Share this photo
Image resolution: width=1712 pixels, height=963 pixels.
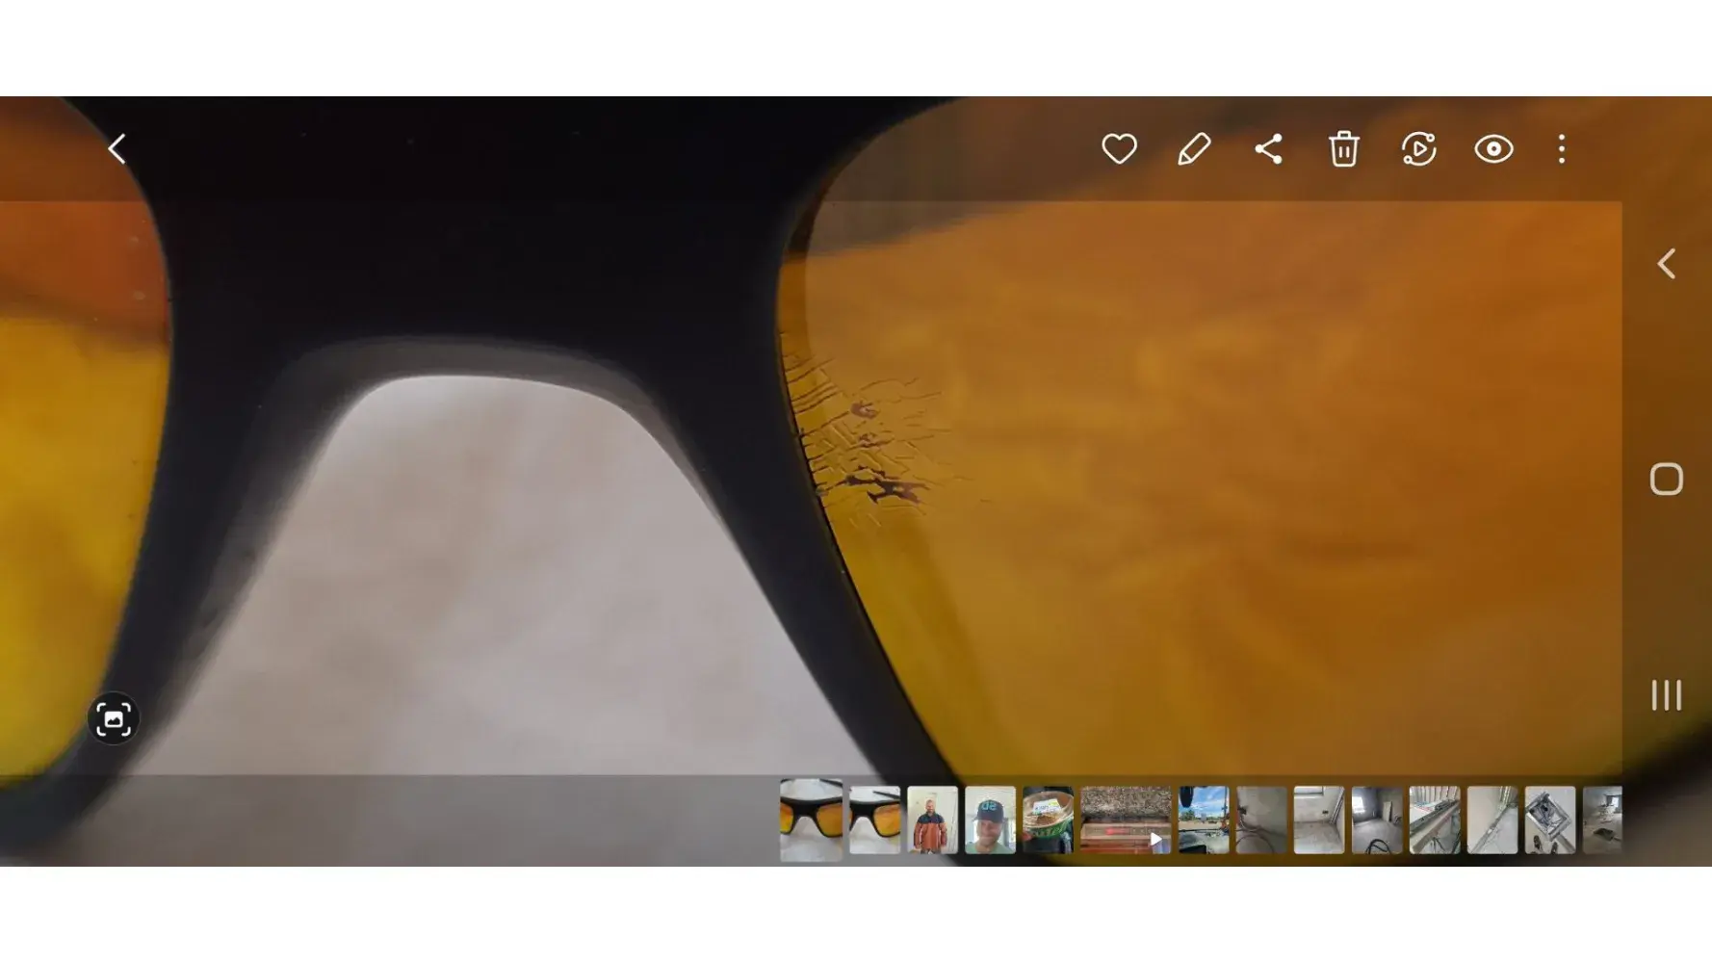[x=1268, y=149]
